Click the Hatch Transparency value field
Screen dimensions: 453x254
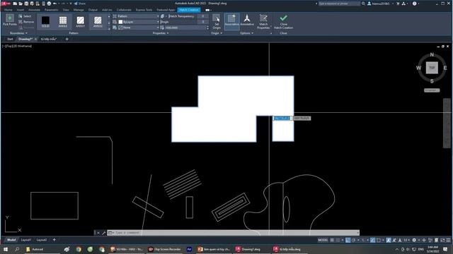click(203, 16)
